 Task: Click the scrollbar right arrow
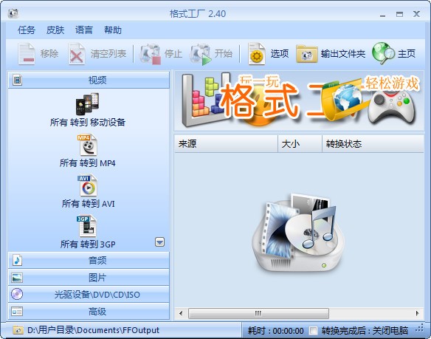click(417, 313)
